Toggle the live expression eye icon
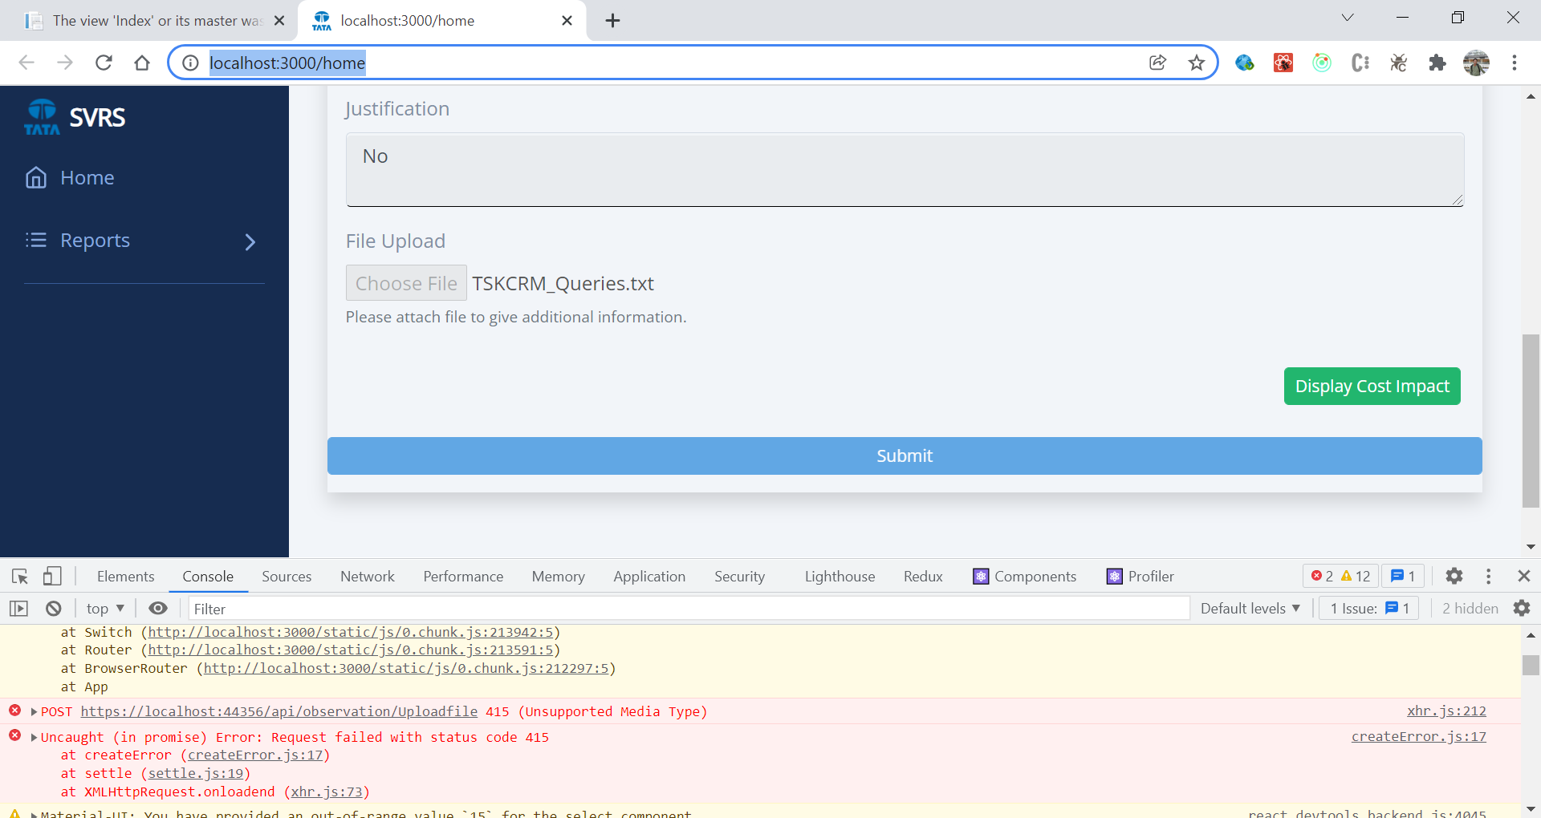 158,609
